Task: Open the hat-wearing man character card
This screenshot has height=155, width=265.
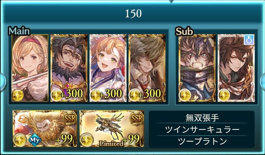Action: (x=147, y=68)
